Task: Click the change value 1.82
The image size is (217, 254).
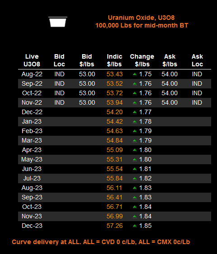Action: click(145, 179)
